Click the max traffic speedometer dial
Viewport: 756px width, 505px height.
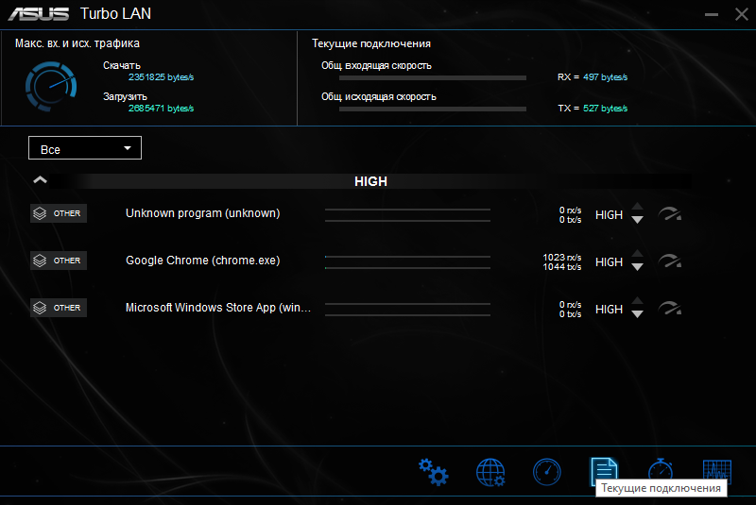coord(51,86)
